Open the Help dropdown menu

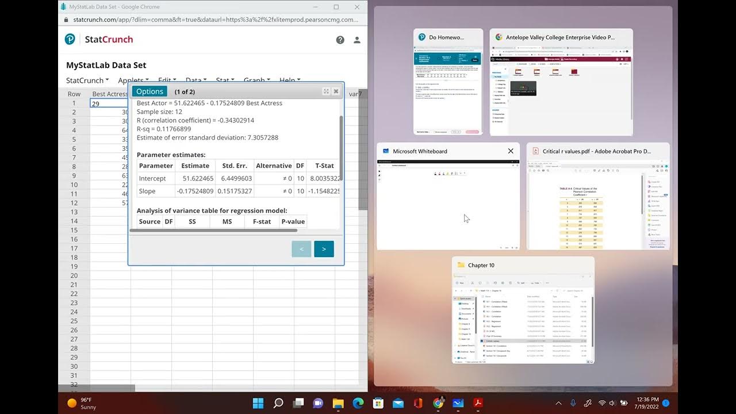tap(290, 80)
